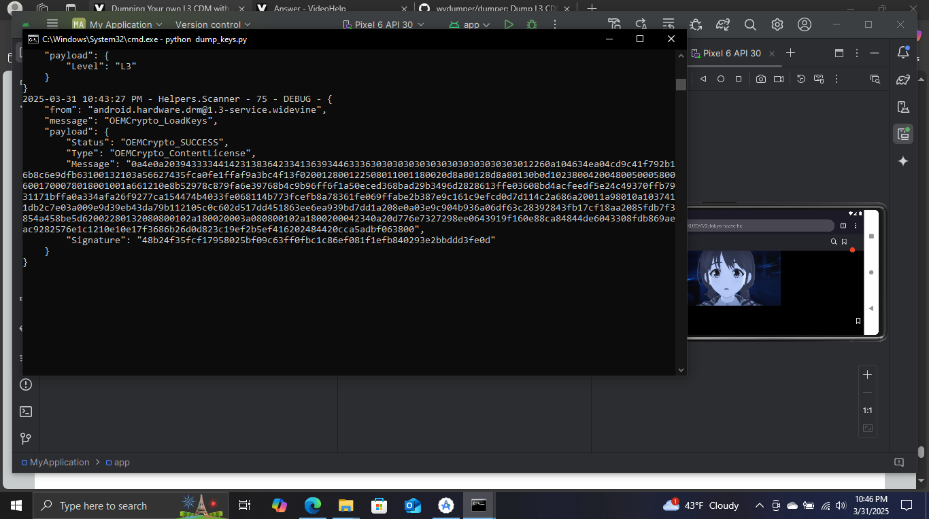This screenshot has width=929, height=519.
Task: Open emulator toolbar more options
Action: [835, 79]
